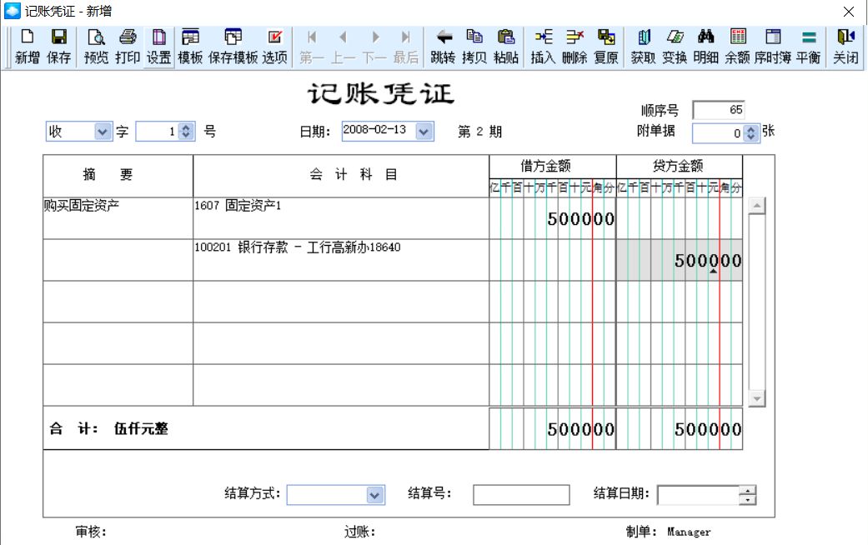Open 序时簿 journal book
868x545 pixels.
point(773,47)
